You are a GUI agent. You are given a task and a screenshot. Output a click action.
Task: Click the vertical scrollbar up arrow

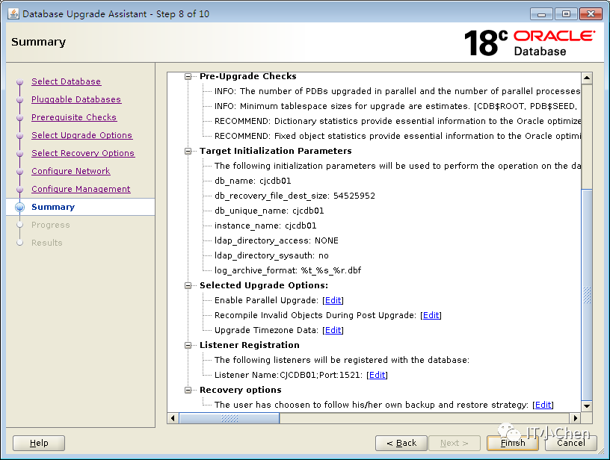click(x=587, y=78)
